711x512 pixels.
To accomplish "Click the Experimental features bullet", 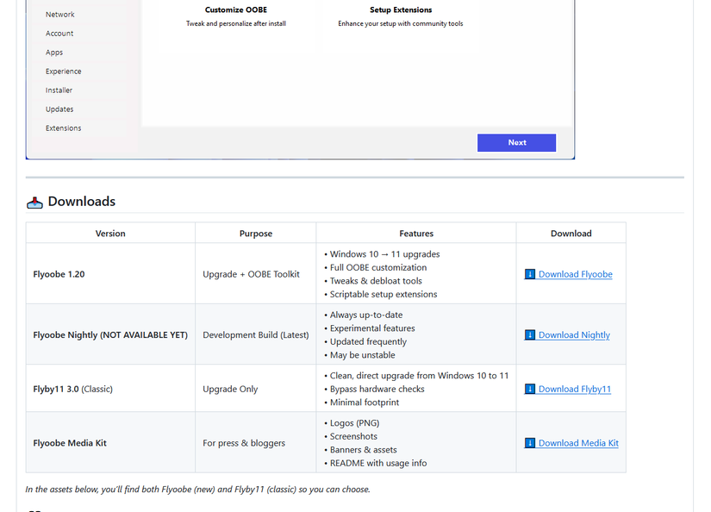I will 370,328.
